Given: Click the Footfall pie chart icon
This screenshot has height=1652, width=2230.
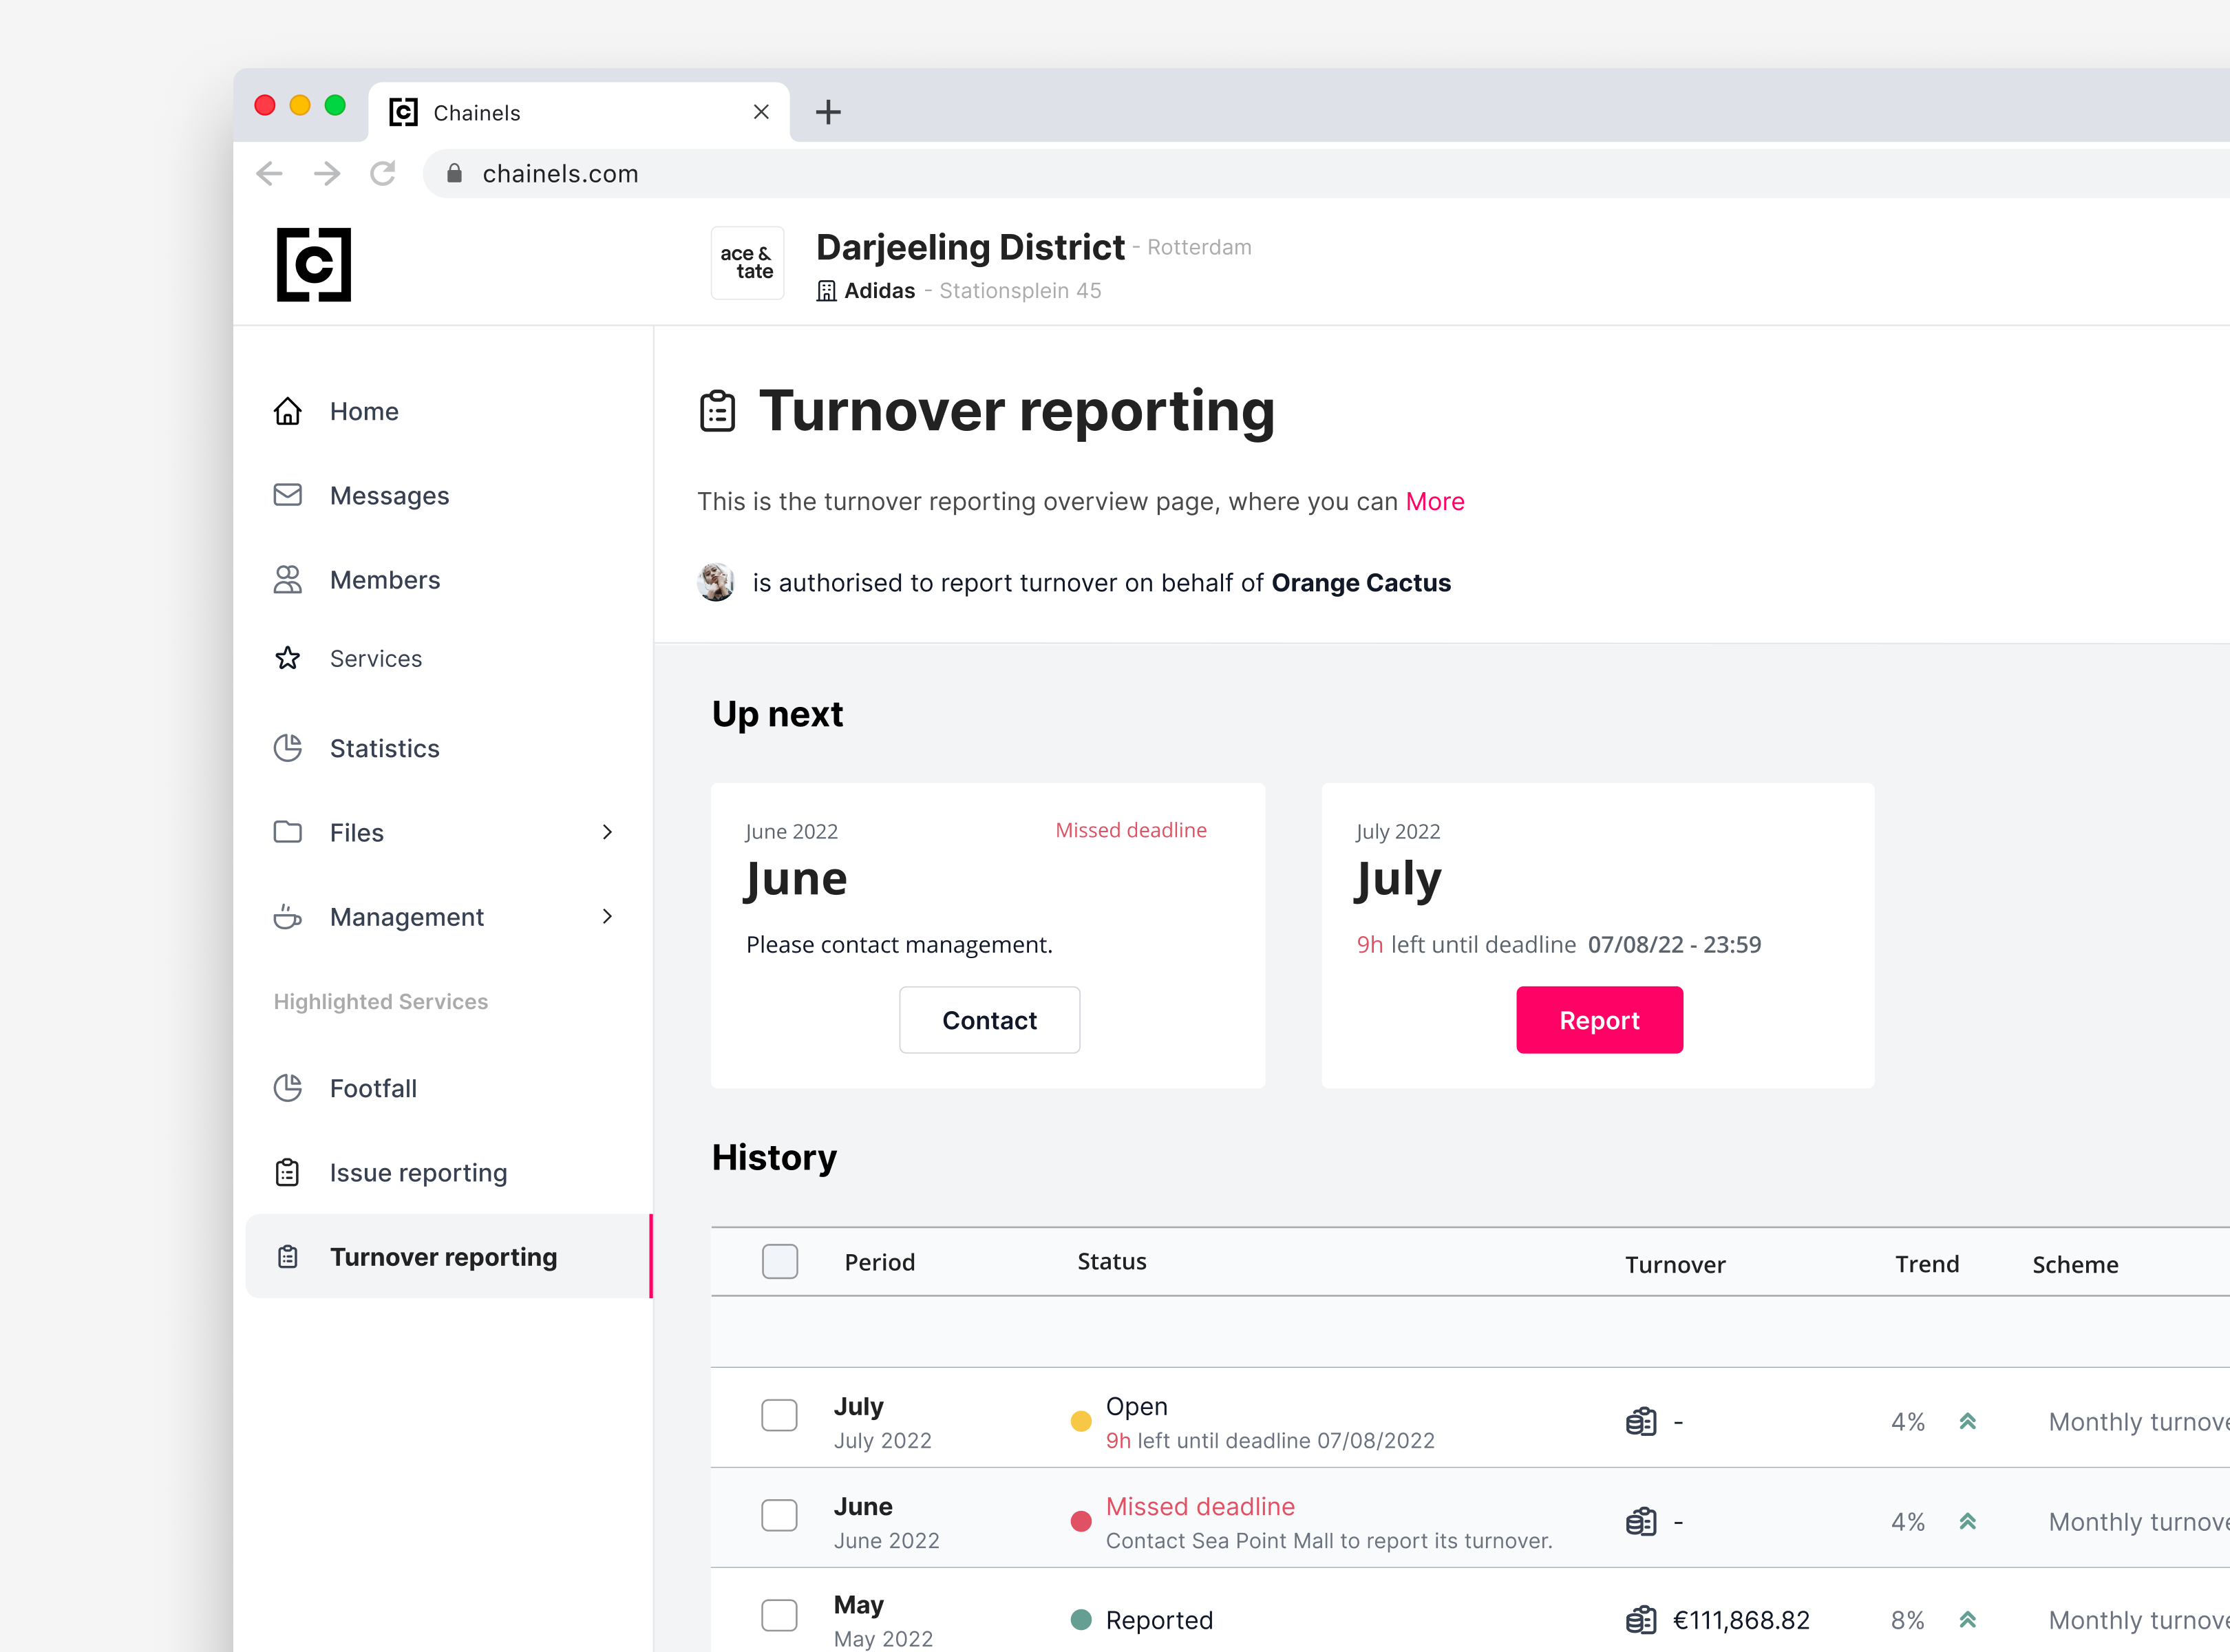Looking at the screenshot, I should pyautogui.click(x=288, y=1088).
